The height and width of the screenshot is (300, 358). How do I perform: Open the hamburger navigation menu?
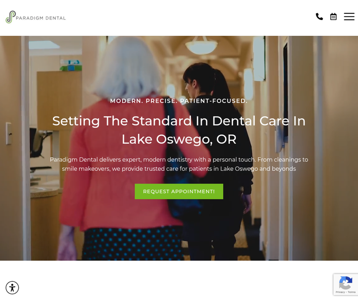(349, 17)
